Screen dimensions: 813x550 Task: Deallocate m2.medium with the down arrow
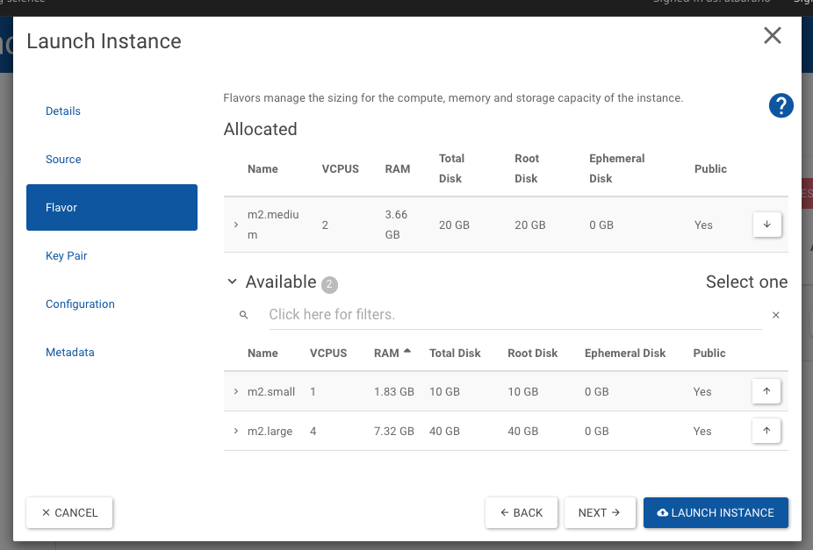tap(766, 225)
